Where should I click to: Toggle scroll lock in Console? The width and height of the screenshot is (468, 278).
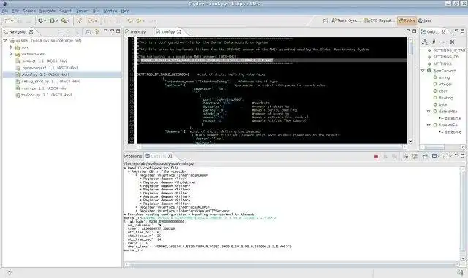pos(415,156)
